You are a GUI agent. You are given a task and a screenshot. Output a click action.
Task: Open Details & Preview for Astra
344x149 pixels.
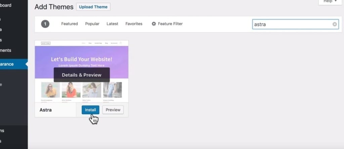pyautogui.click(x=82, y=75)
